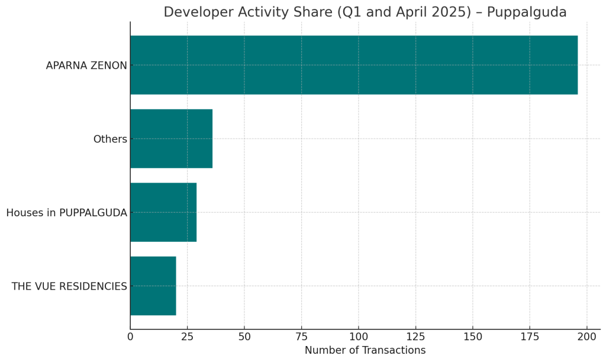
Task: Select THE VUE RESIDENCIES bar
Action: 153,286
